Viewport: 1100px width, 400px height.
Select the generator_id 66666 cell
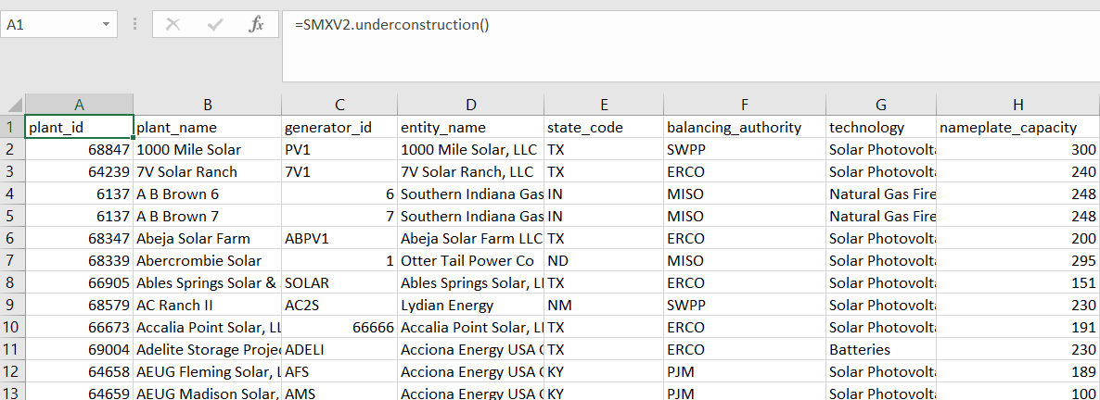tap(339, 327)
